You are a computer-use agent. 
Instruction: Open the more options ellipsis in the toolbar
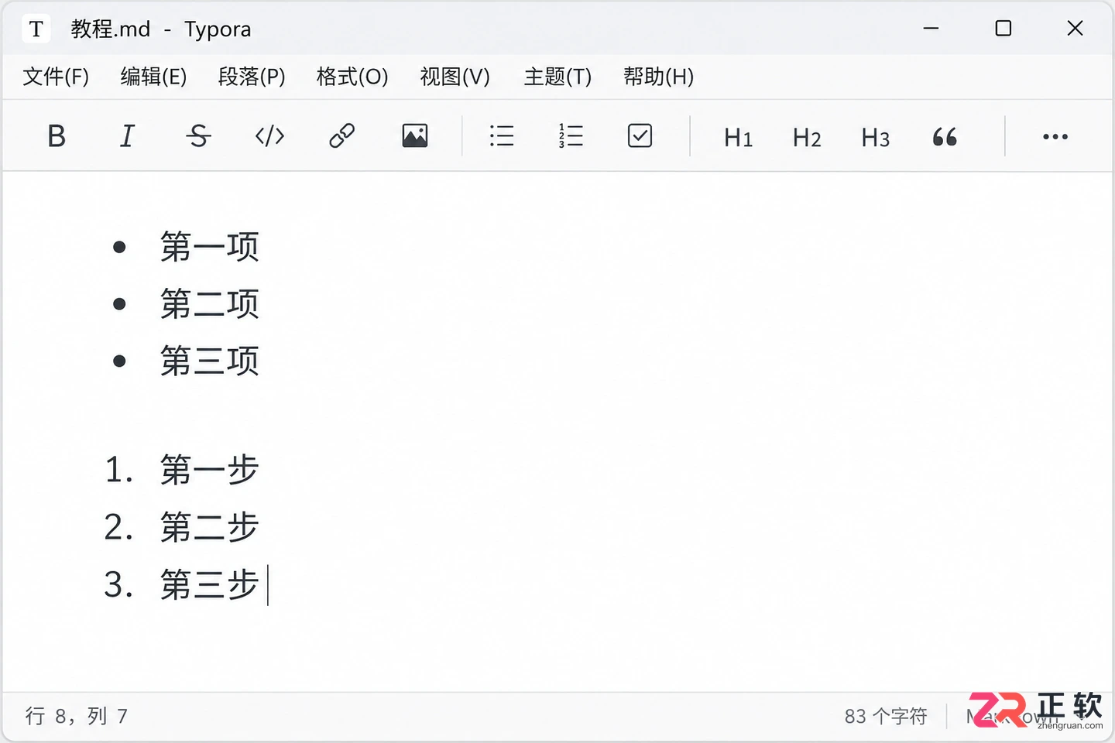(x=1055, y=137)
